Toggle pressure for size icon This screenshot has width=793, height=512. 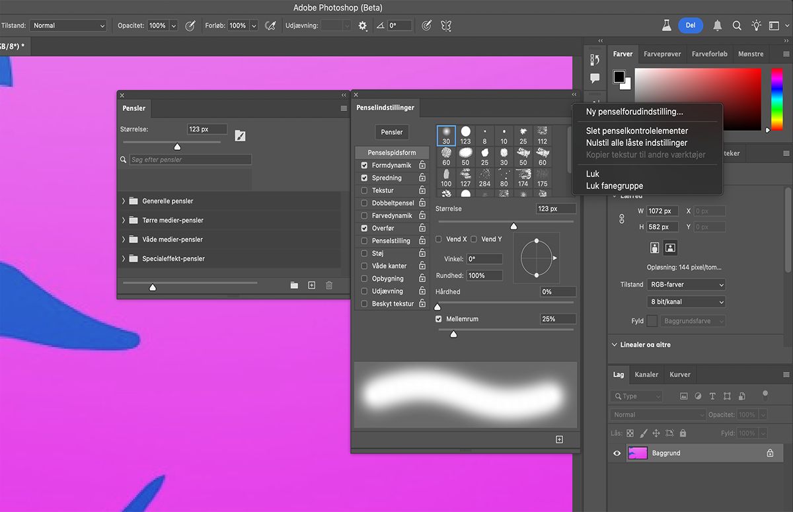[427, 26]
